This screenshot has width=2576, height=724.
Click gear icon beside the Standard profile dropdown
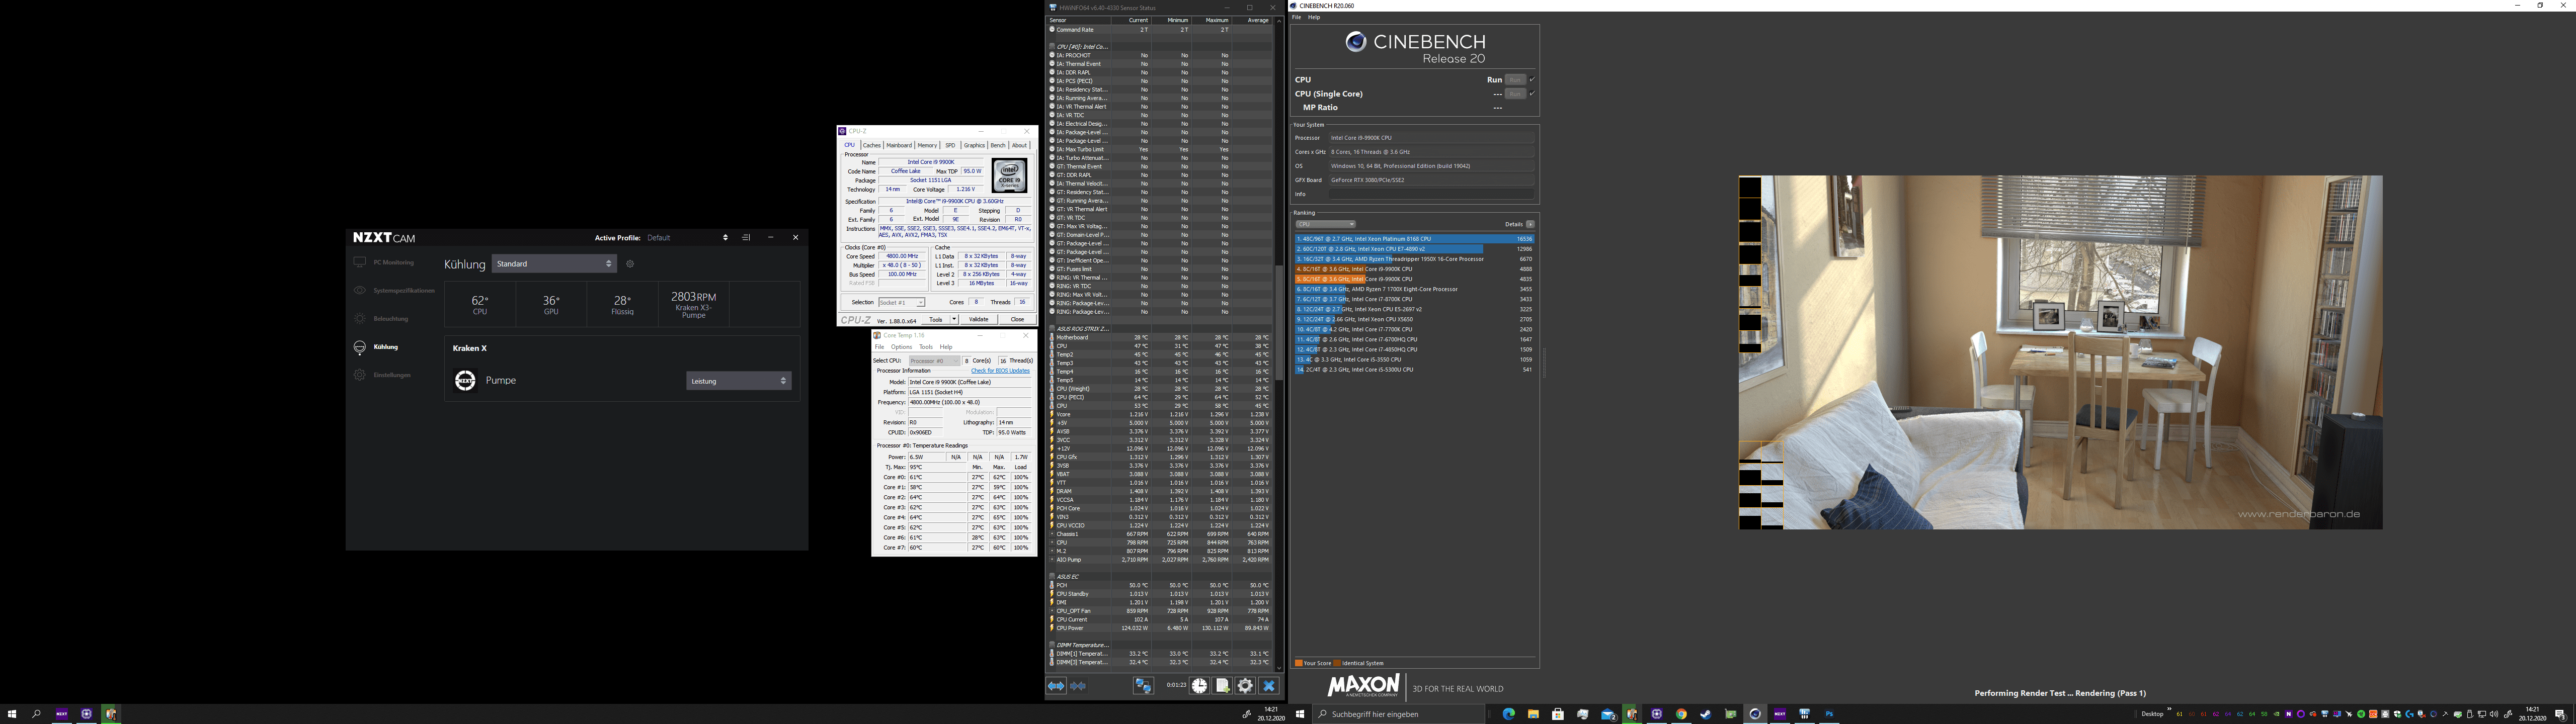pos(630,264)
